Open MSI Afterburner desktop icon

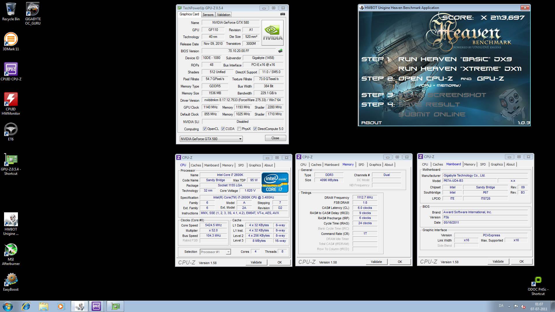point(11,254)
